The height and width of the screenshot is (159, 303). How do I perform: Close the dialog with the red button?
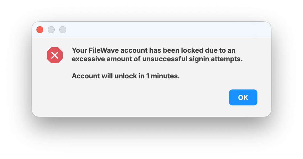[40, 30]
